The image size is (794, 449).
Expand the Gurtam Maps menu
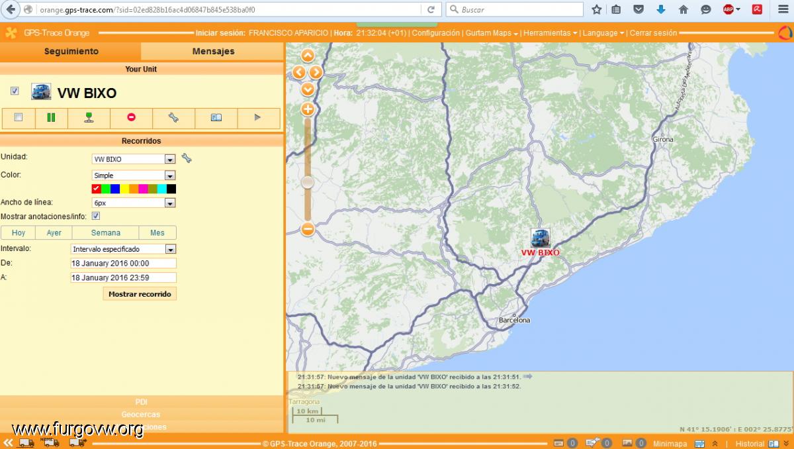pyautogui.click(x=492, y=32)
